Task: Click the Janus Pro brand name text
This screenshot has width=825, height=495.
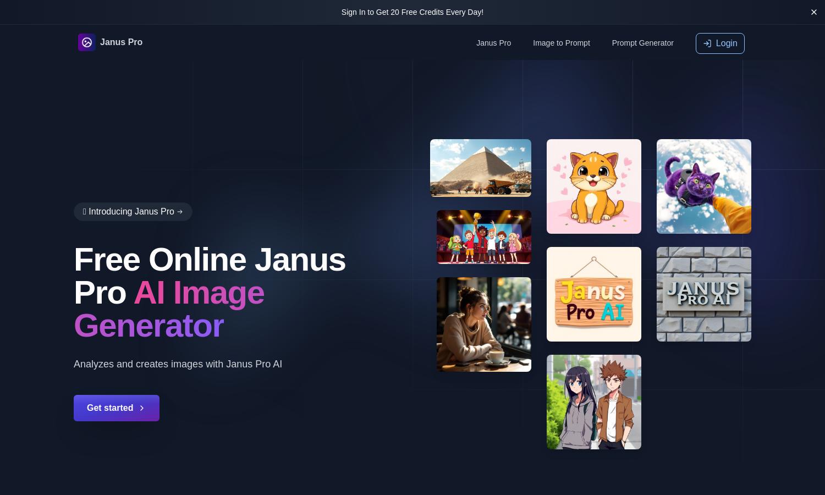Action: tap(121, 42)
